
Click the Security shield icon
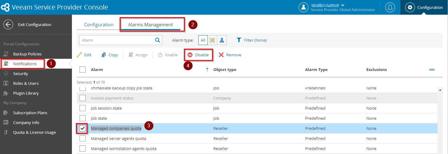(6, 73)
